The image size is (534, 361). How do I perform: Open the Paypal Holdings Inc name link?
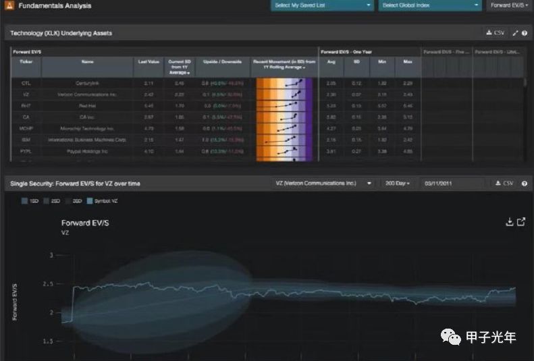pos(88,151)
